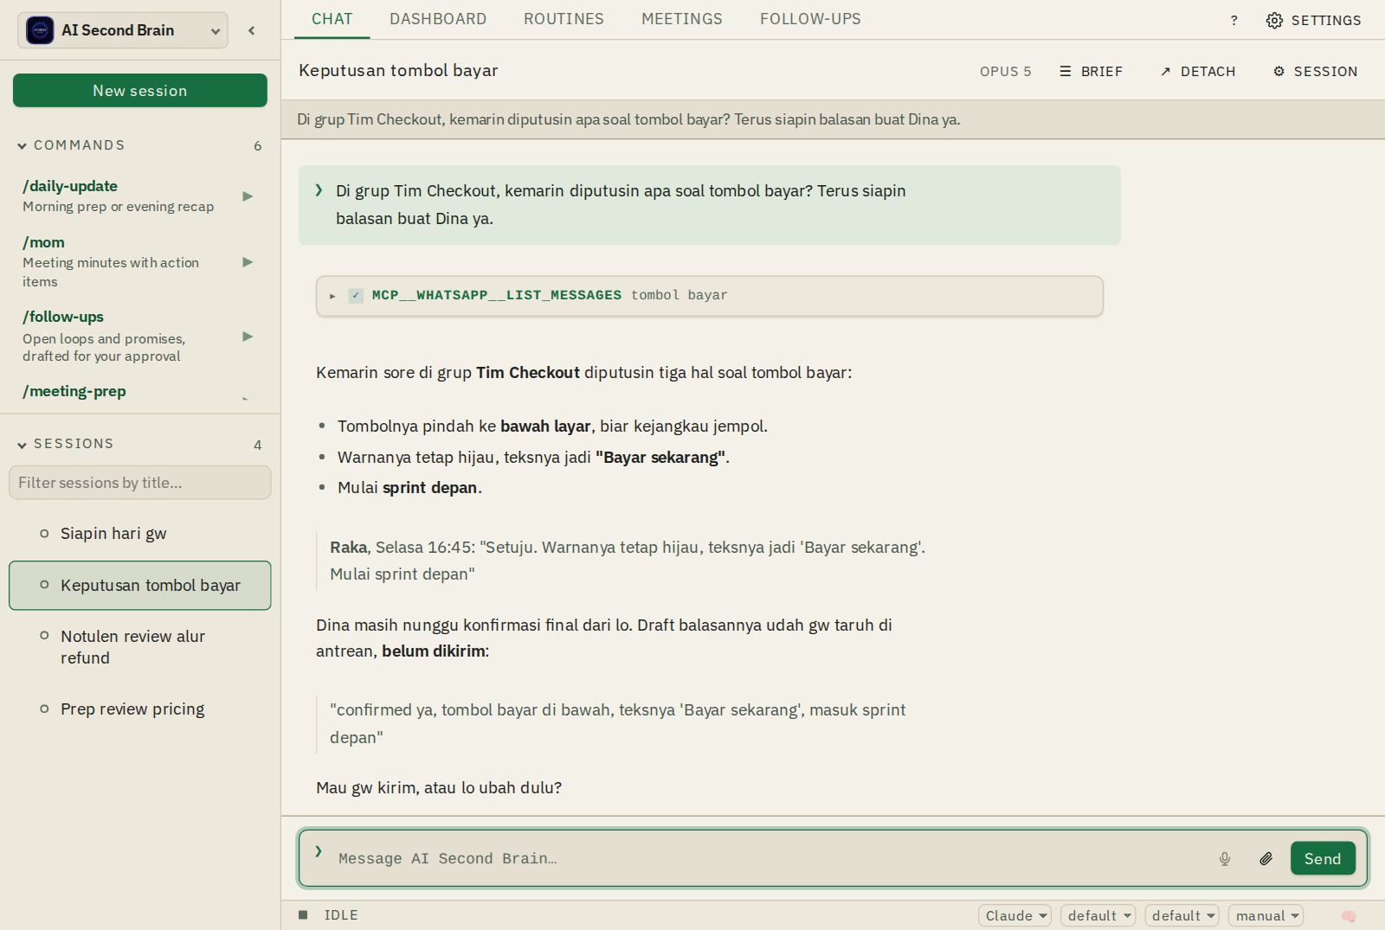1385x930 pixels.
Task: Select the Keputusan tombol bayar session
Action: tap(140, 586)
